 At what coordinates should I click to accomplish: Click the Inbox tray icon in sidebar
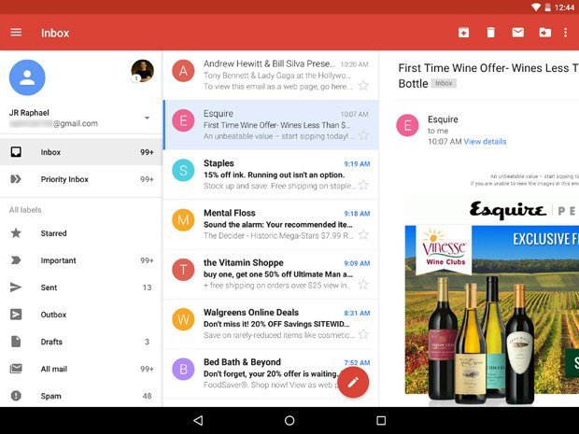(x=16, y=152)
